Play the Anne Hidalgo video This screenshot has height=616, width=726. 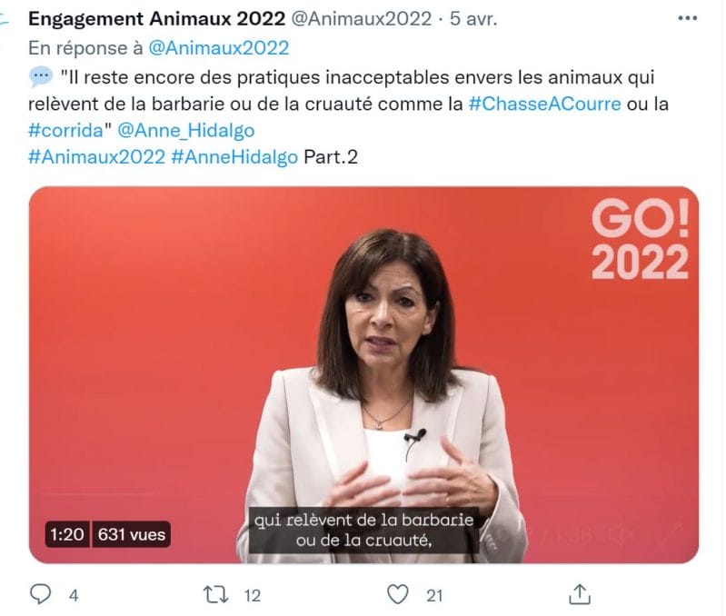pos(363,374)
